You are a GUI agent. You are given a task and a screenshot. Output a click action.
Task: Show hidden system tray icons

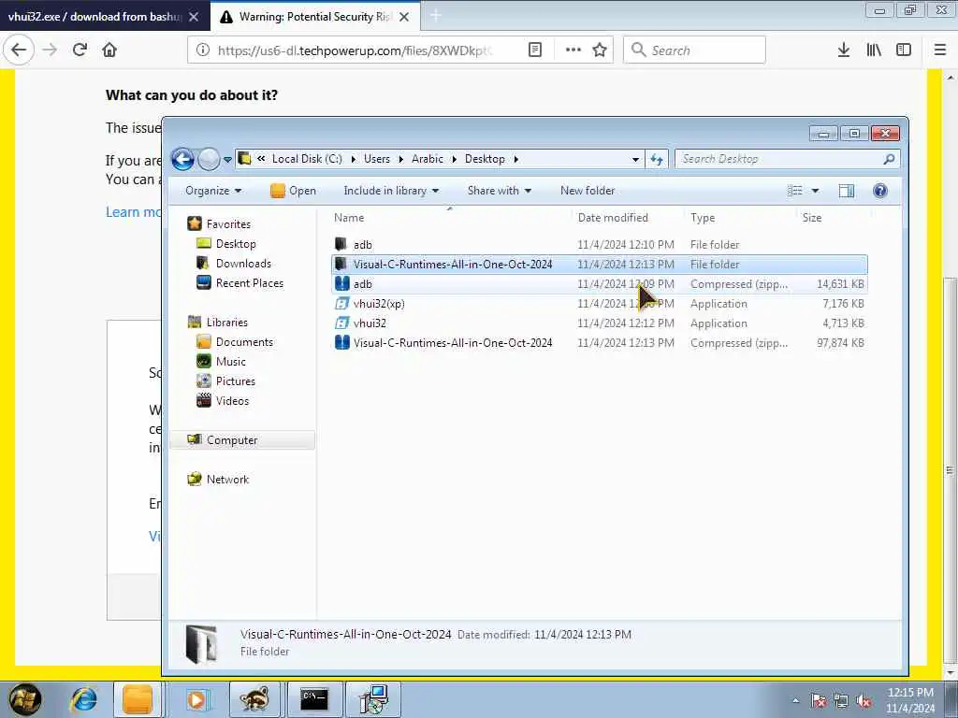click(795, 701)
